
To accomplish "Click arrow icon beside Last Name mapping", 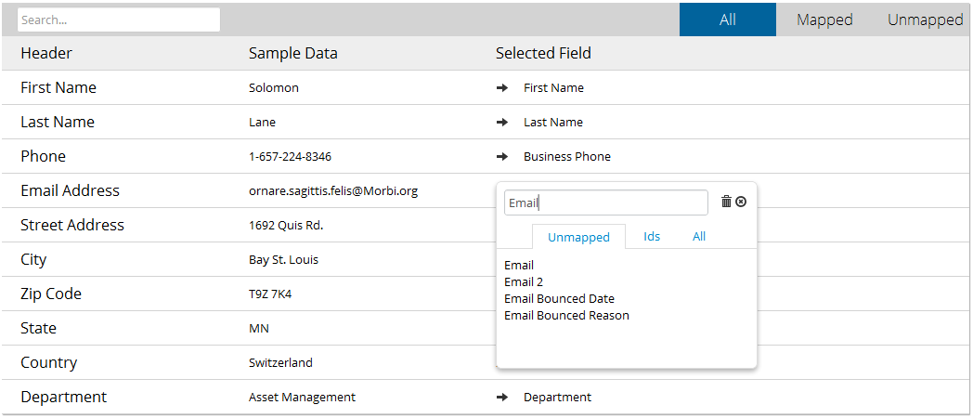I will [x=502, y=123].
